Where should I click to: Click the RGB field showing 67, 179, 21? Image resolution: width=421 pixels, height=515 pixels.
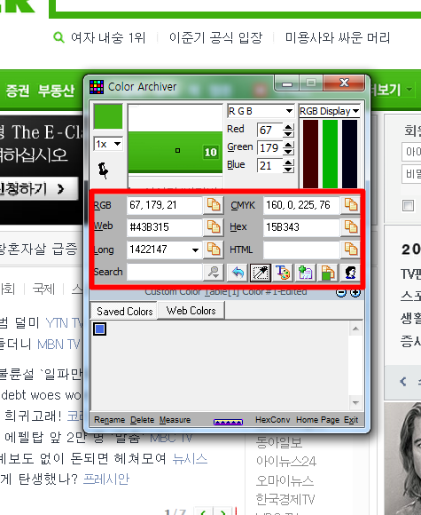click(165, 205)
